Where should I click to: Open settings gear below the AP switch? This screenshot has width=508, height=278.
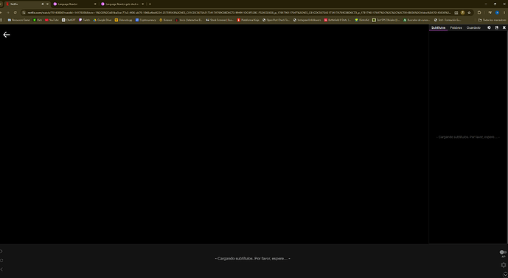click(x=504, y=265)
